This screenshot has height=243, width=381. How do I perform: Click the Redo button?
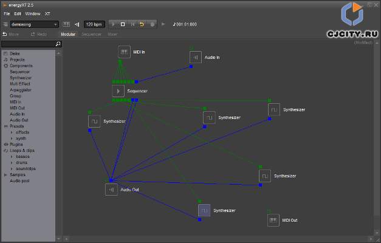(x=39, y=34)
